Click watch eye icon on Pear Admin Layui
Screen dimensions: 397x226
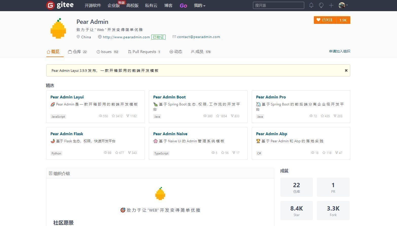[100, 116]
